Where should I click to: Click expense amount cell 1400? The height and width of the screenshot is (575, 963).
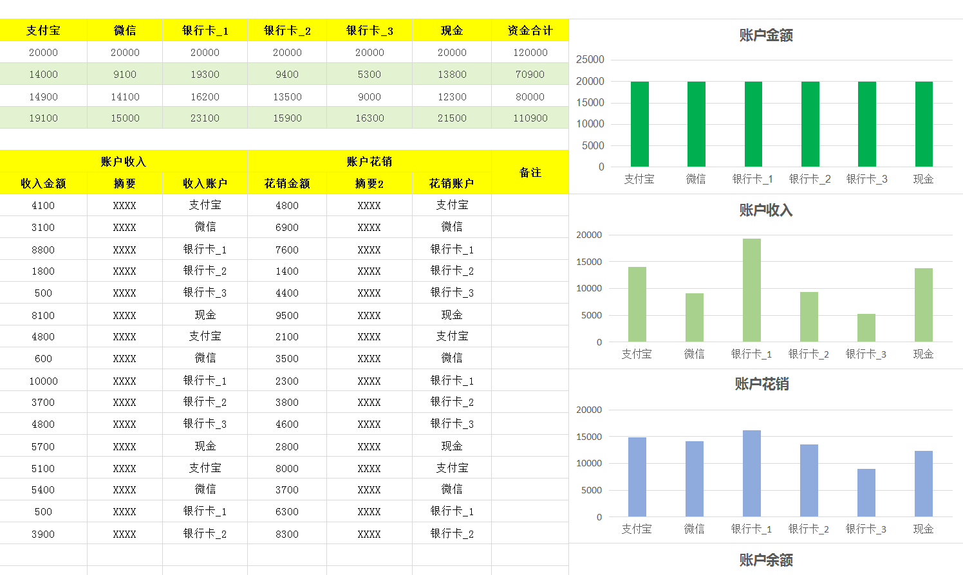[x=287, y=271]
